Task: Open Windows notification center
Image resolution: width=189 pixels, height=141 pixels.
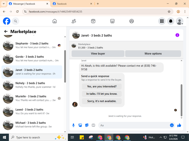Action: (183, 137)
